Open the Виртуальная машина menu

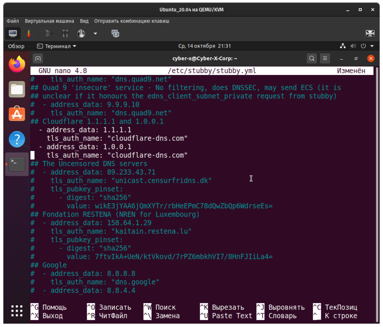[x=49, y=21]
